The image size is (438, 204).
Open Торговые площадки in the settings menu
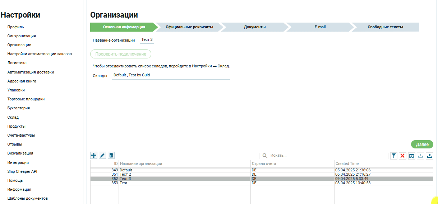[26, 99]
